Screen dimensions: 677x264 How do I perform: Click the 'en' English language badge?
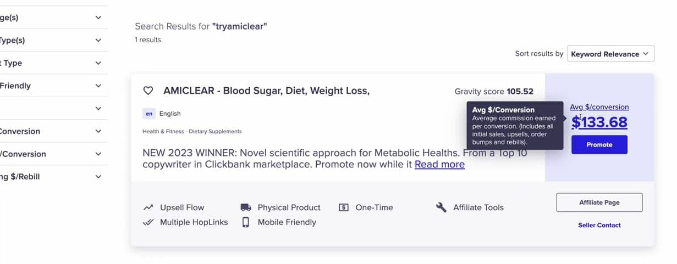[x=148, y=114]
